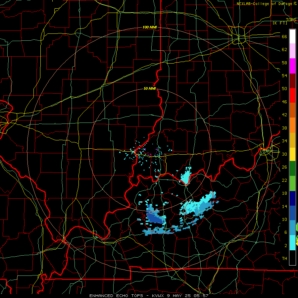Click the 22 legend value
298x298 pixels.
click(x=284, y=180)
